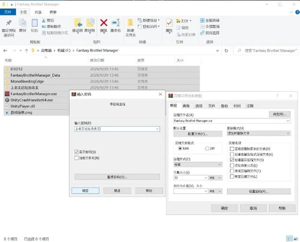The width and height of the screenshot is (300, 242).
Task: Click the Pin to Quick access (固定到快速访问) icon
Action: point(9,23)
